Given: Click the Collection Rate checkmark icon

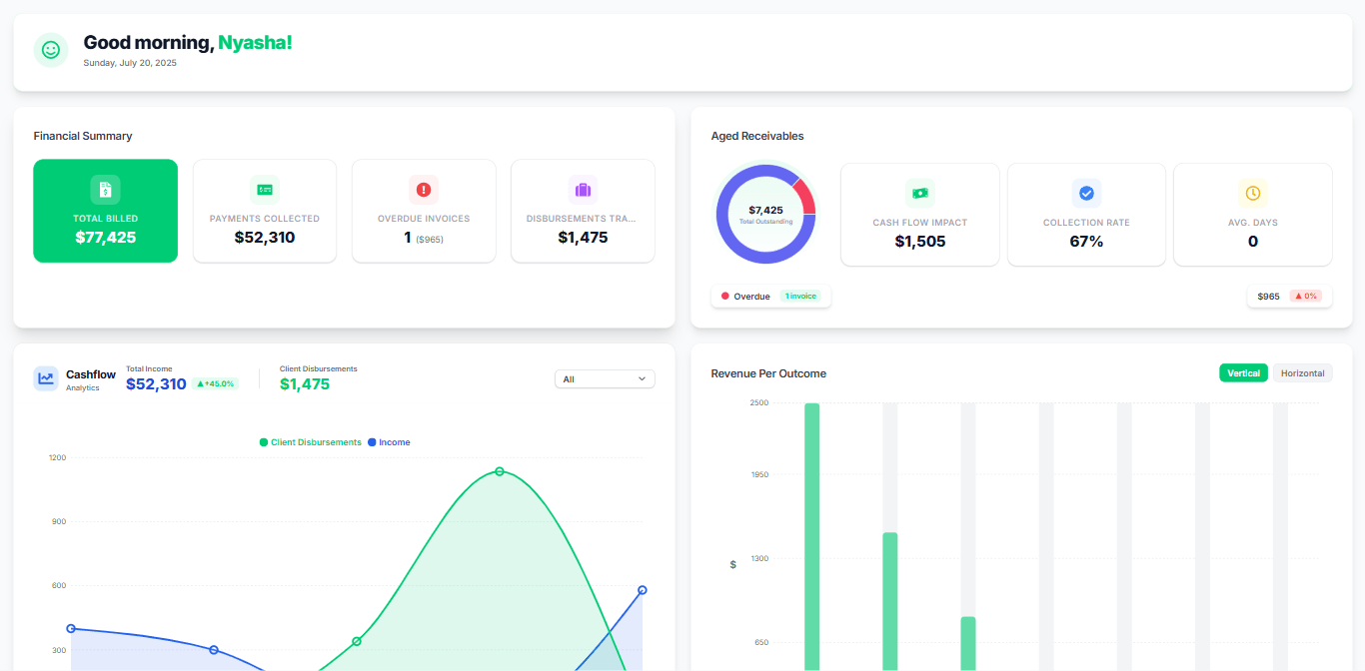Looking at the screenshot, I should pyautogui.click(x=1086, y=191).
